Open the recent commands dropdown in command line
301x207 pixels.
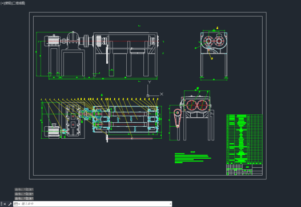coord(17,204)
